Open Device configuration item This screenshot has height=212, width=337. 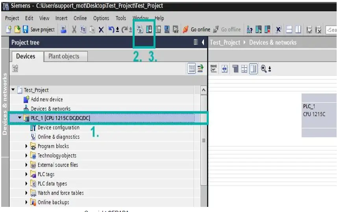[58, 127]
